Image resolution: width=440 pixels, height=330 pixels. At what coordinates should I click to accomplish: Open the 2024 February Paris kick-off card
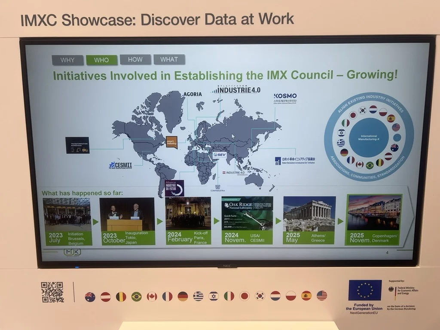pos(188,220)
